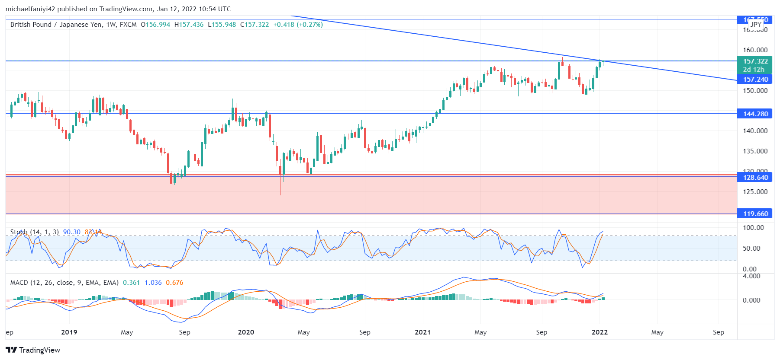This screenshot has width=780, height=360.
Task: Click the MACD 0.676 signal value
Action: point(174,283)
